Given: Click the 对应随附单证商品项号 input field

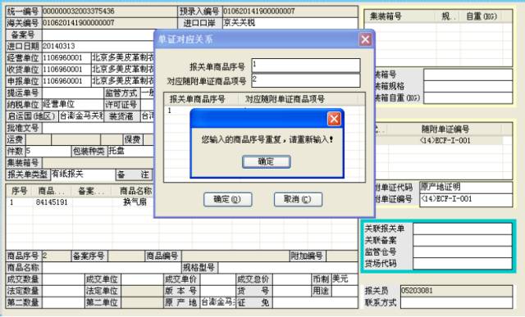Looking at the screenshot, I should tap(306, 80).
